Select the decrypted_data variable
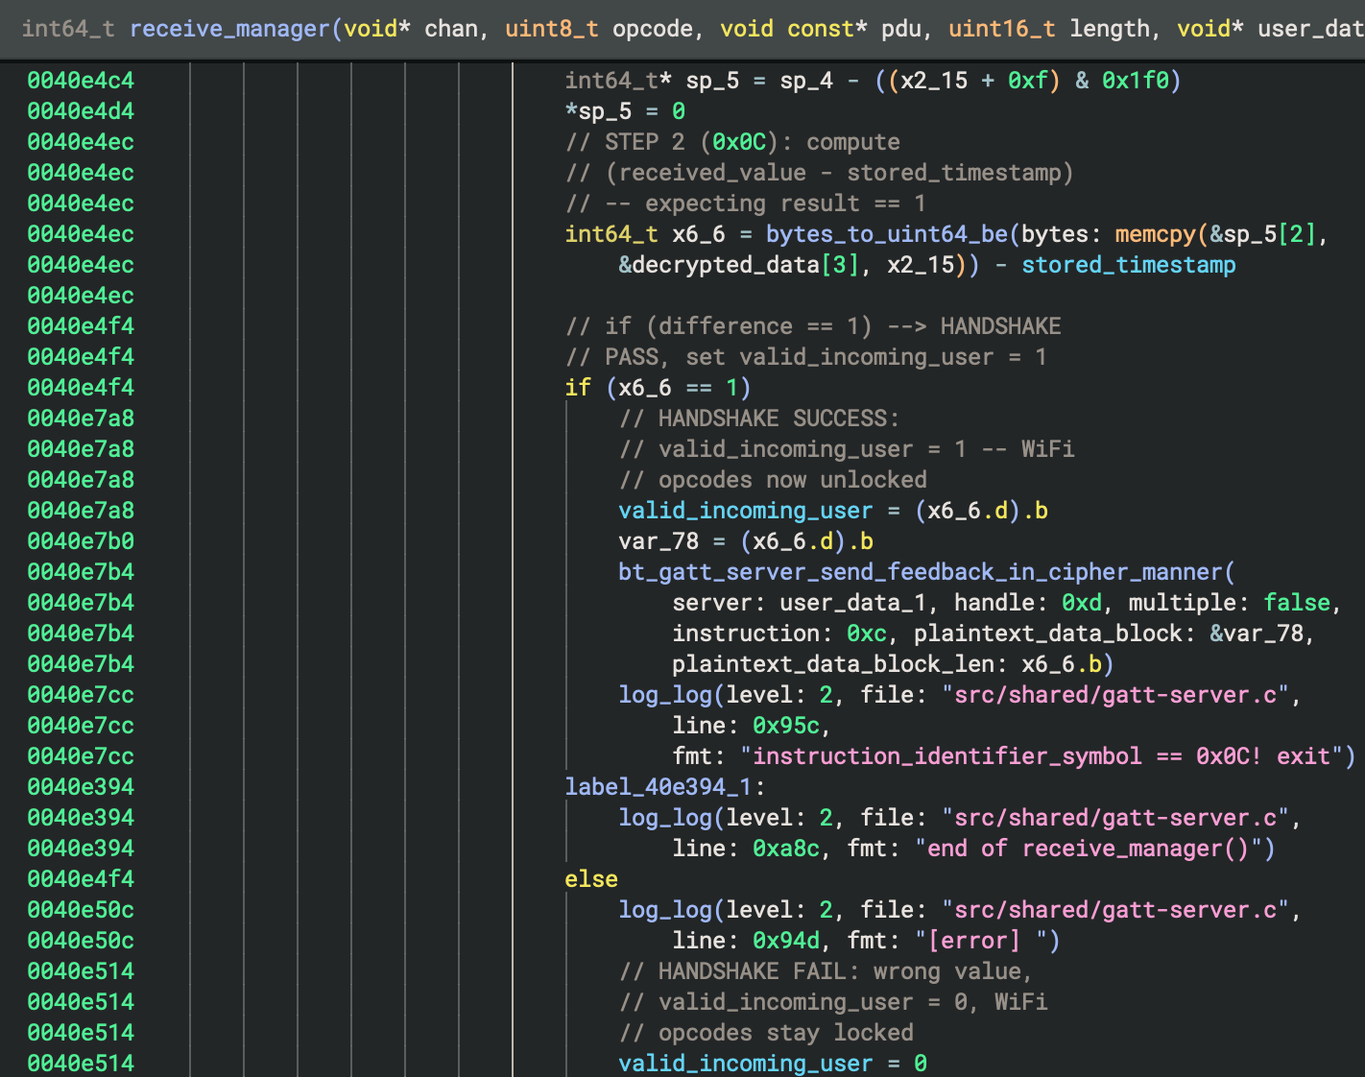 point(726,265)
